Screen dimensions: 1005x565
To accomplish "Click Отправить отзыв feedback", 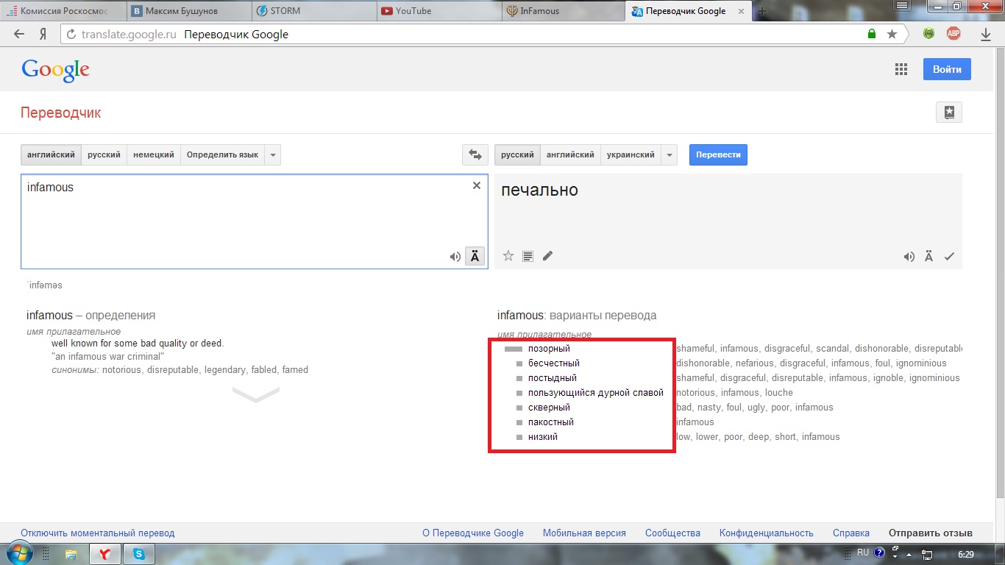I will point(931,533).
